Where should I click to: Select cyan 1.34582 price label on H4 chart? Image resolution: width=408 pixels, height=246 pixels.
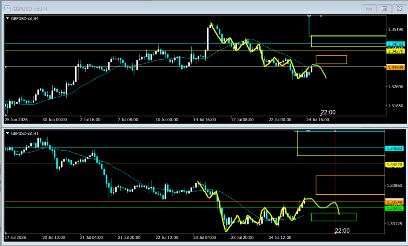[x=396, y=44]
